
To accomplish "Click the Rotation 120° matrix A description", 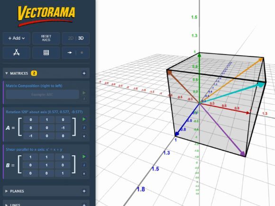I will pyautogui.click(x=44, y=112).
